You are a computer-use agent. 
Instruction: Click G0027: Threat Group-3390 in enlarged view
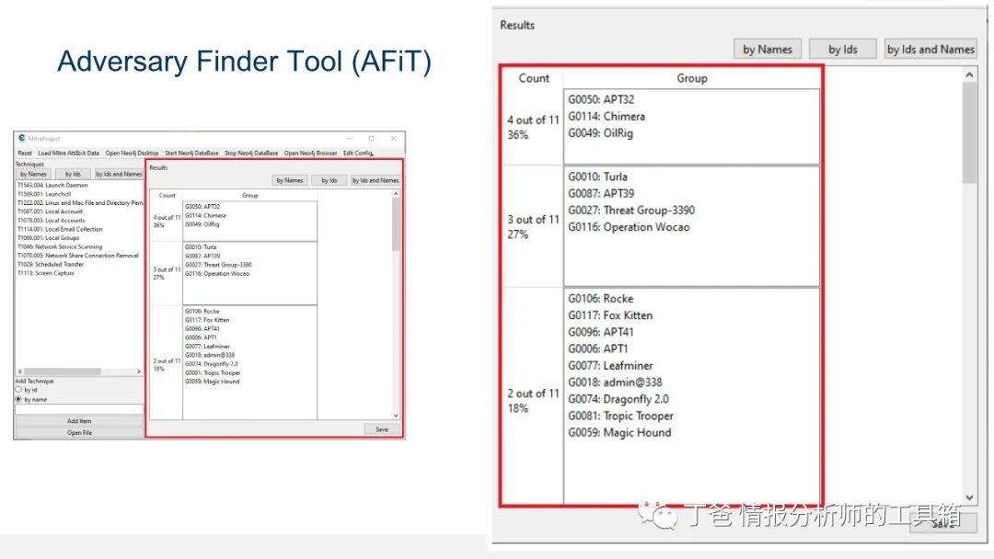(x=631, y=211)
